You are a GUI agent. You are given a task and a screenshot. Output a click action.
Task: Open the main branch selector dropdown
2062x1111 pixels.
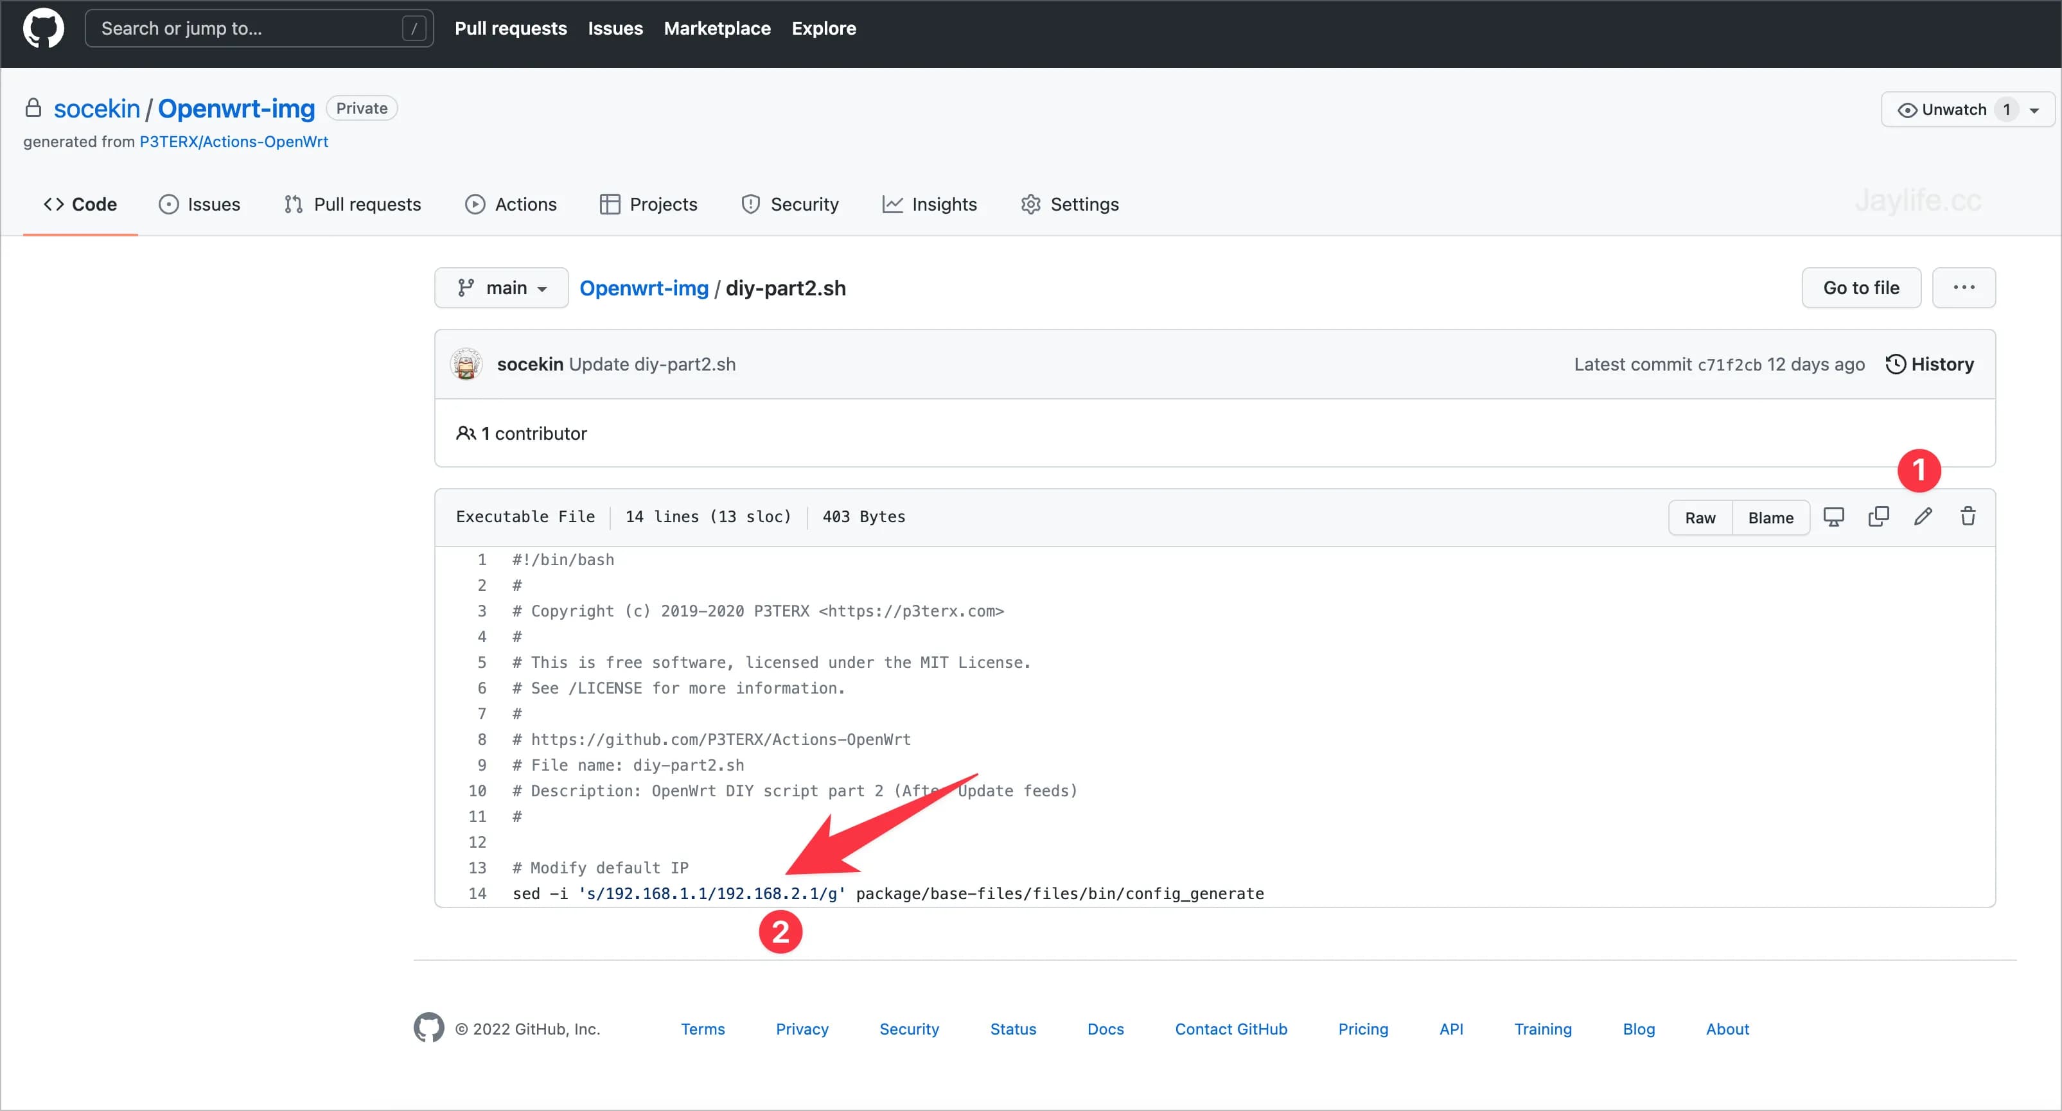coord(501,288)
